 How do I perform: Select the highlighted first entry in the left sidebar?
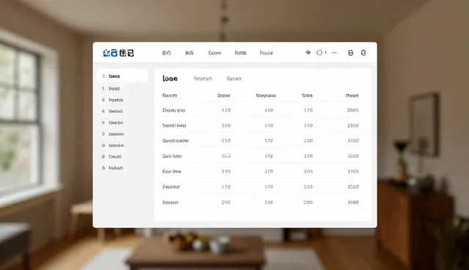pyautogui.click(x=122, y=76)
